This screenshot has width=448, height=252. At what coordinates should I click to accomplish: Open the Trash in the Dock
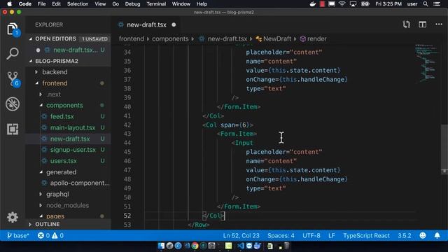tap(286, 246)
